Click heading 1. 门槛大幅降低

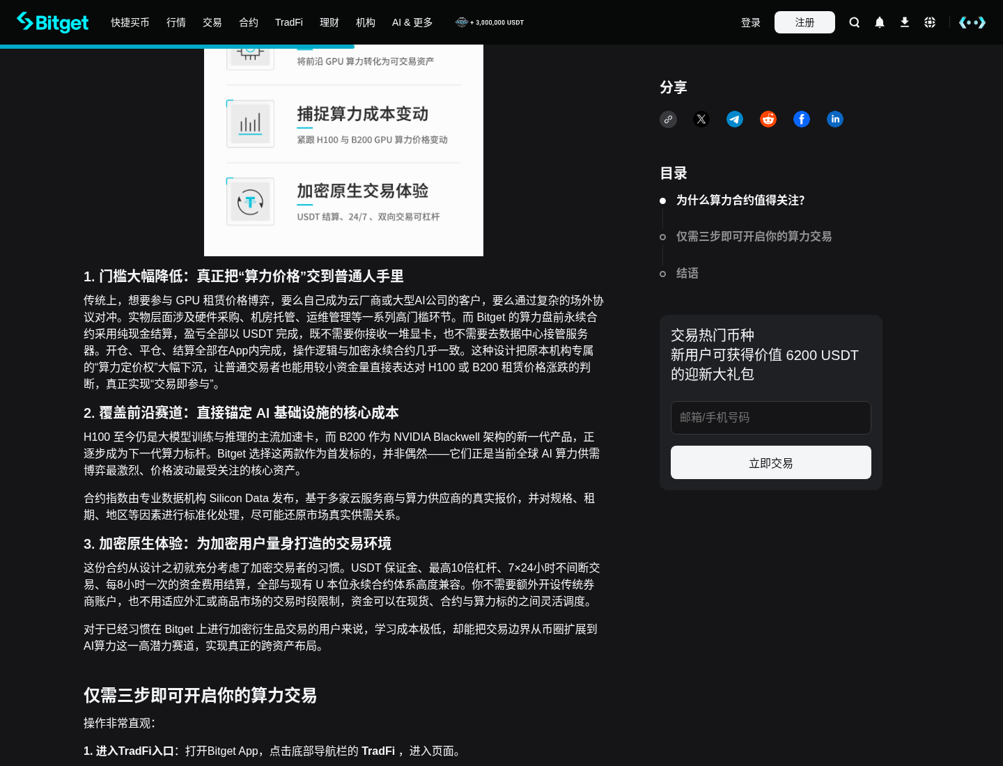[x=244, y=276]
